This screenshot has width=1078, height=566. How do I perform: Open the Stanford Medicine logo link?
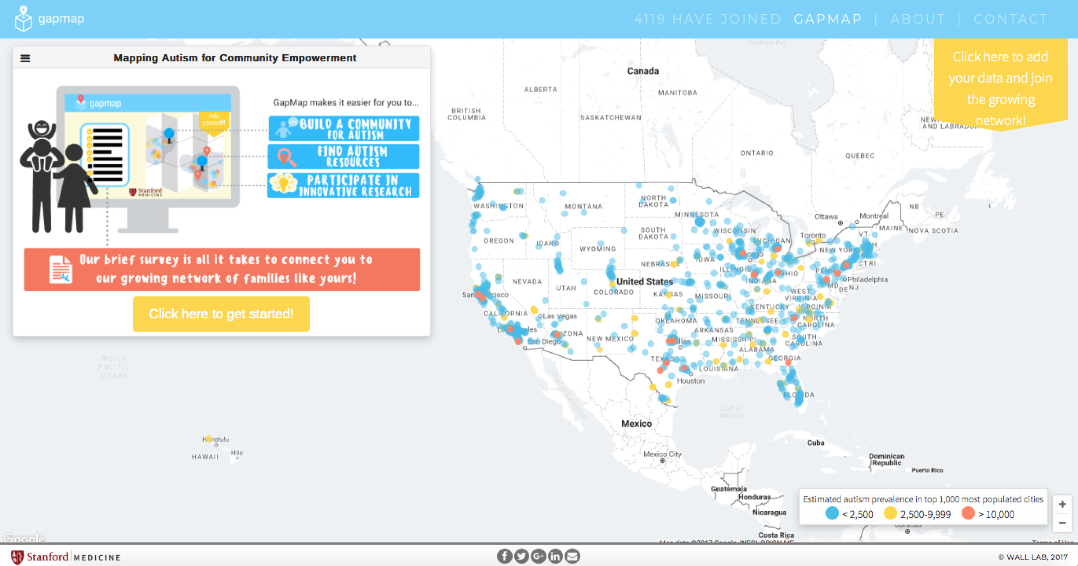66,557
